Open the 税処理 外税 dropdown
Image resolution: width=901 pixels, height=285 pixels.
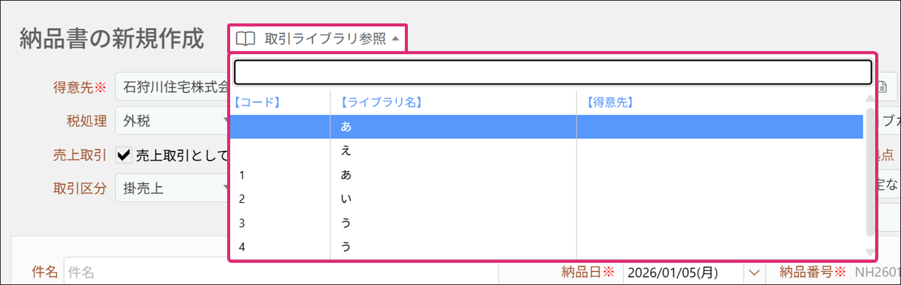pyautogui.click(x=173, y=121)
